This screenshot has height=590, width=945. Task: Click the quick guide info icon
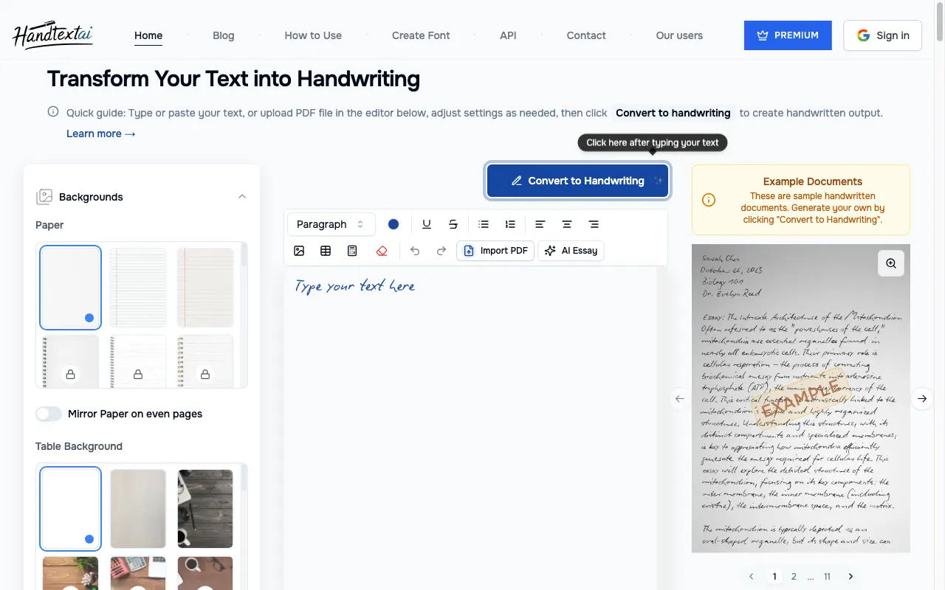click(x=53, y=112)
